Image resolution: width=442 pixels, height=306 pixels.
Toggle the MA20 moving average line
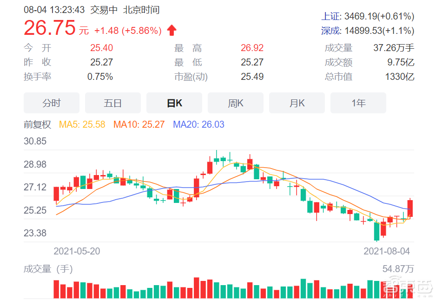[x=198, y=125]
